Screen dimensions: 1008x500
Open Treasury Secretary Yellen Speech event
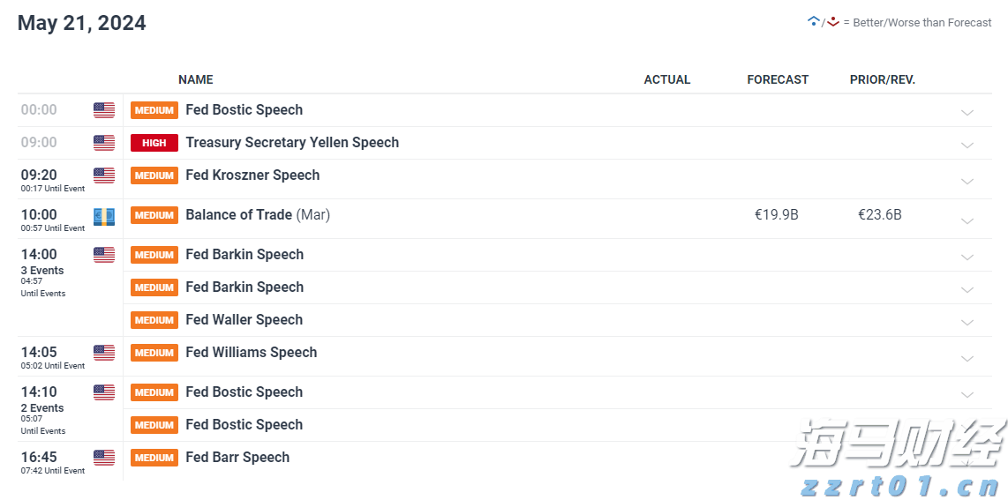point(292,143)
